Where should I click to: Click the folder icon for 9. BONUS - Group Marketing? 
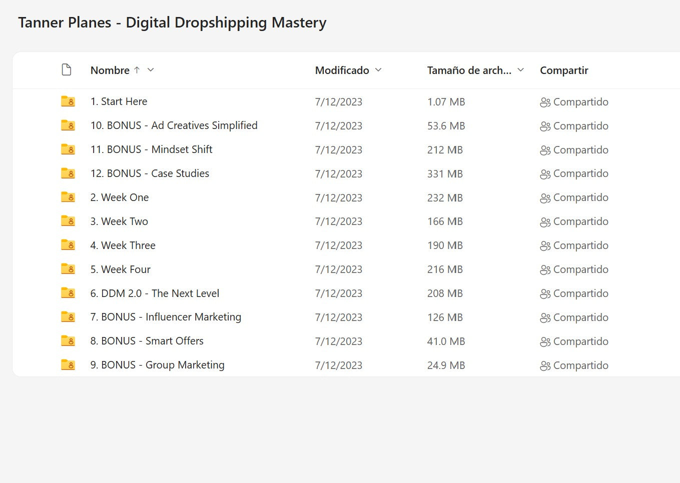click(68, 365)
